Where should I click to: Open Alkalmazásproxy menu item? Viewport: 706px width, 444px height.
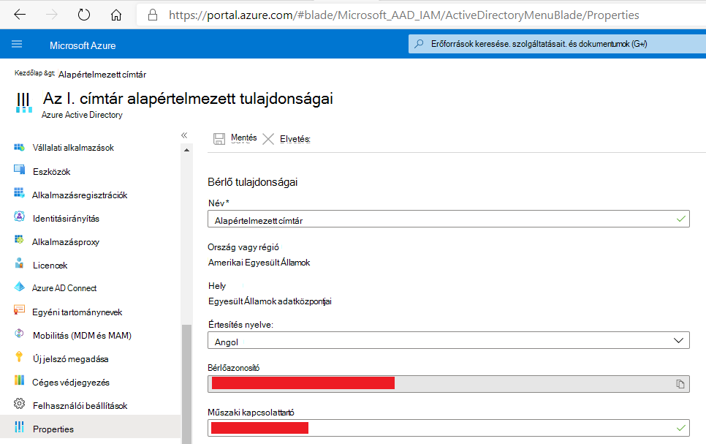coord(66,242)
